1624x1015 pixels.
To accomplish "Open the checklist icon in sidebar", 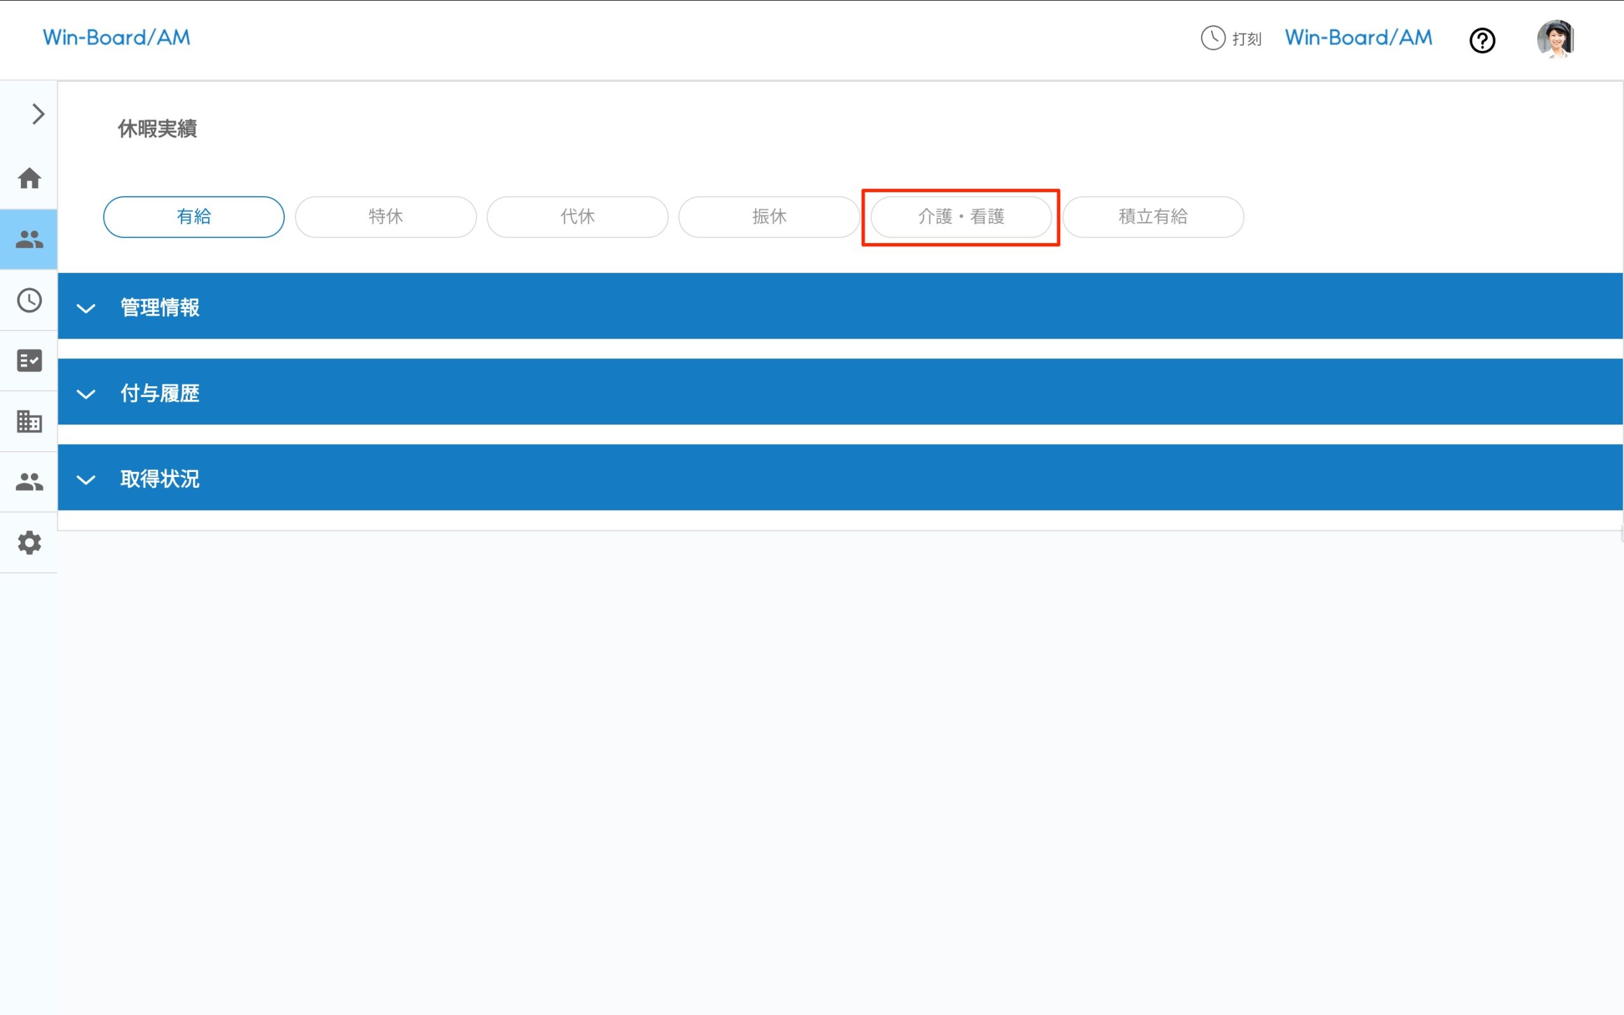I will [29, 360].
